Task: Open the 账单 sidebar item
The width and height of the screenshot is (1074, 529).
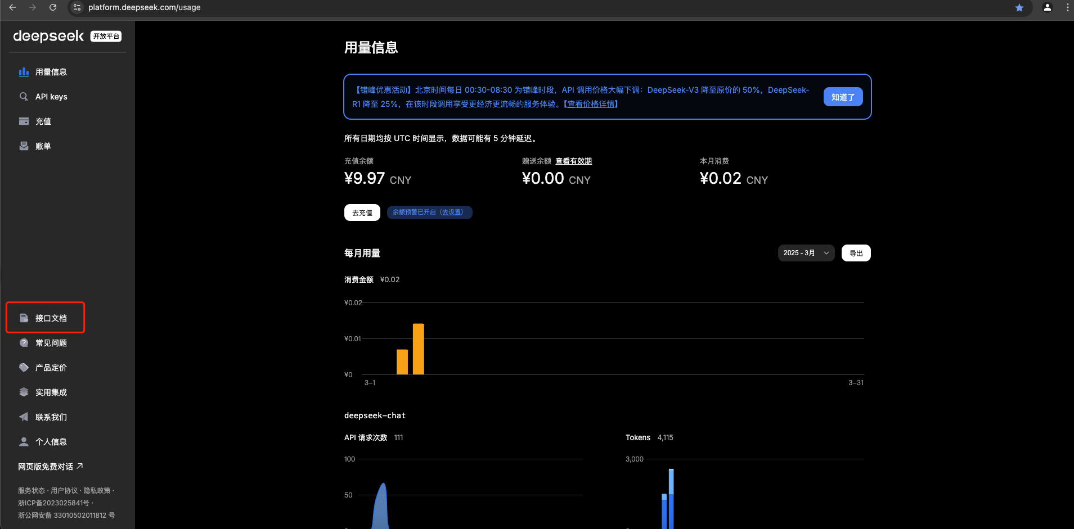Action: pyautogui.click(x=68, y=146)
